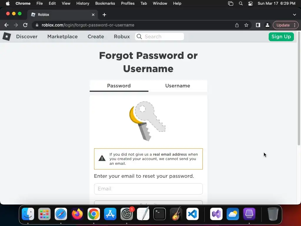This screenshot has width=301, height=226.
Task: Open the Help menu
Action: pyautogui.click(x=177, y=3)
